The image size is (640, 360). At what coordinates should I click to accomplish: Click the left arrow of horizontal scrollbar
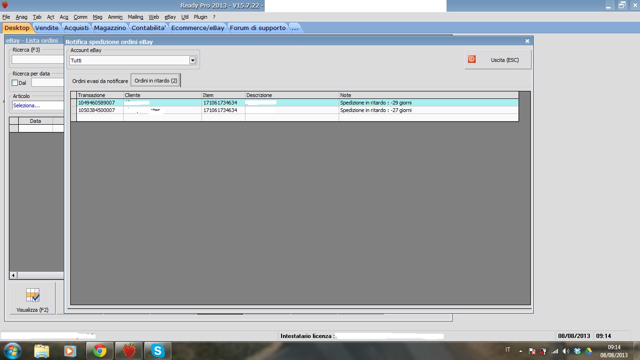[x=13, y=276]
